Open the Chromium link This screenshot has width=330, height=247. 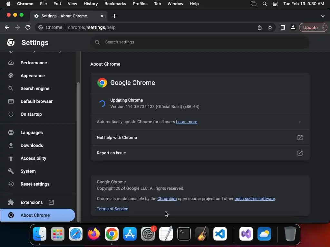click(167, 199)
